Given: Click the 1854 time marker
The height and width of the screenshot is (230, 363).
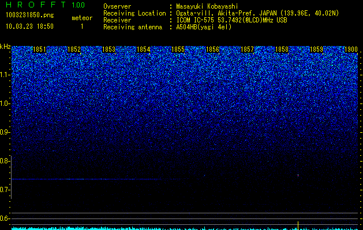Looking at the screenshot, I should (143, 49).
